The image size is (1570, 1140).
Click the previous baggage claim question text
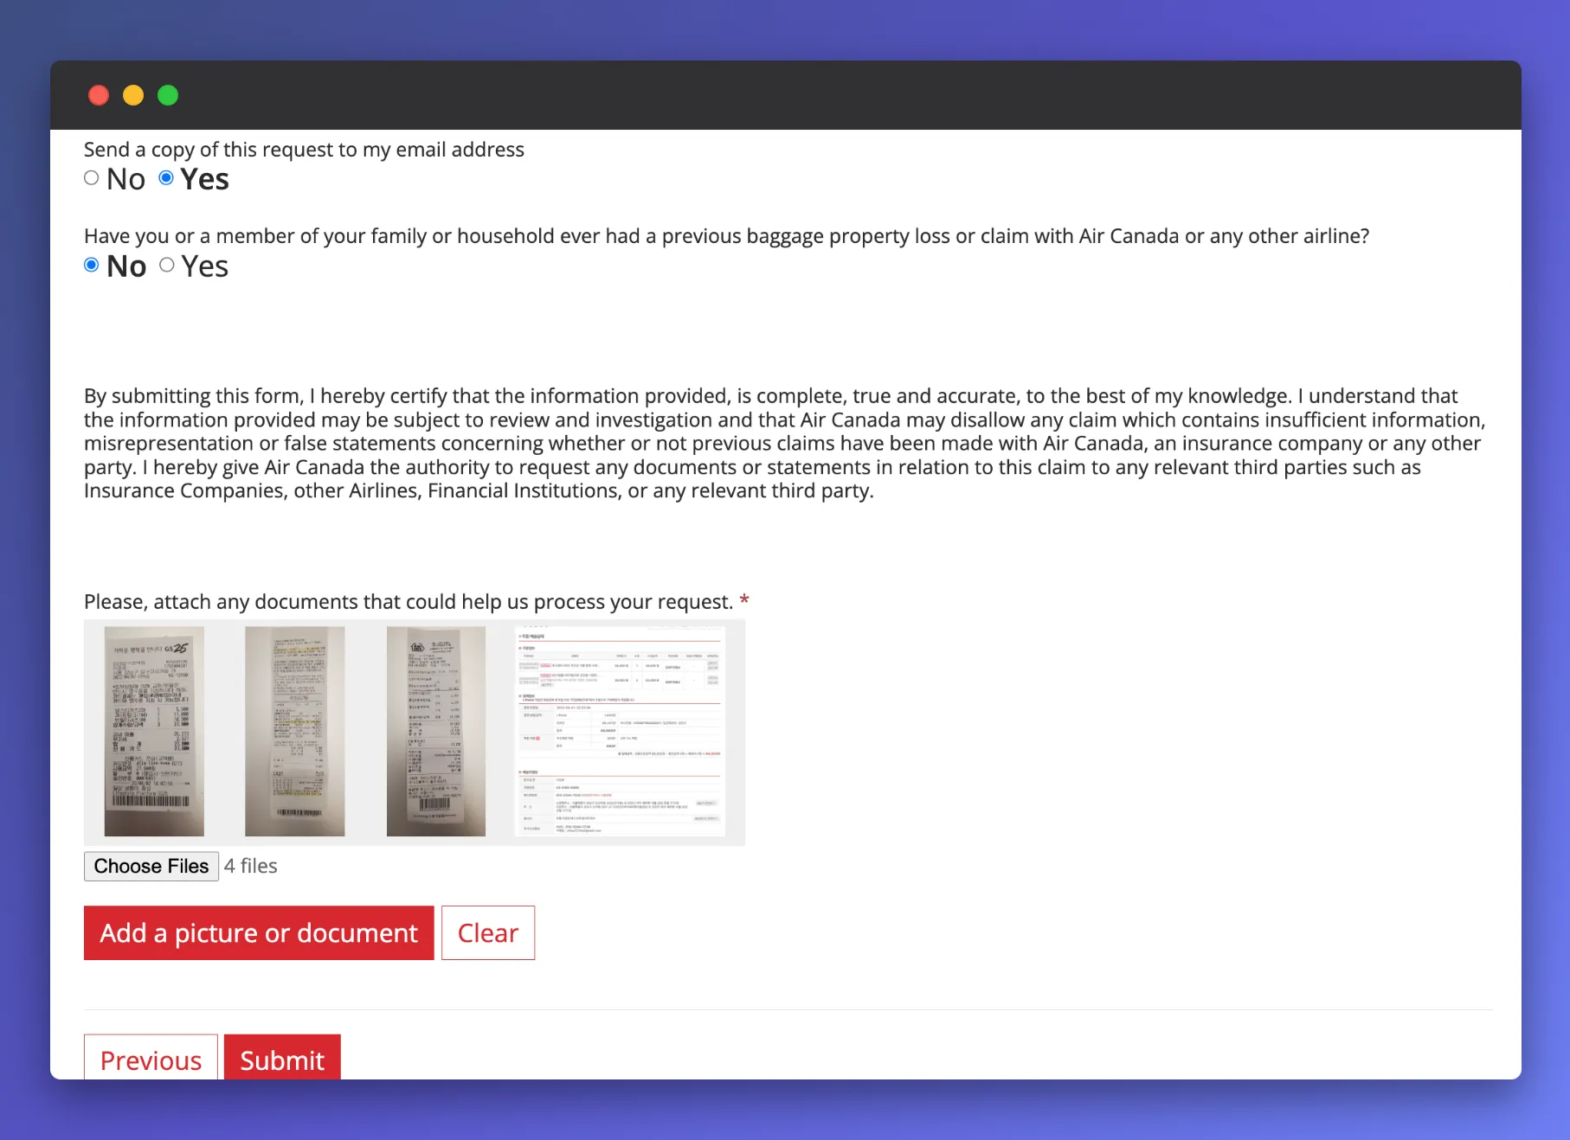point(726,236)
